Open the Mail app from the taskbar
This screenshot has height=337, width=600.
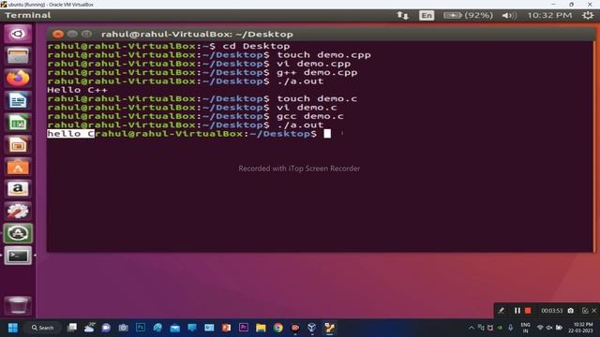pos(175,328)
